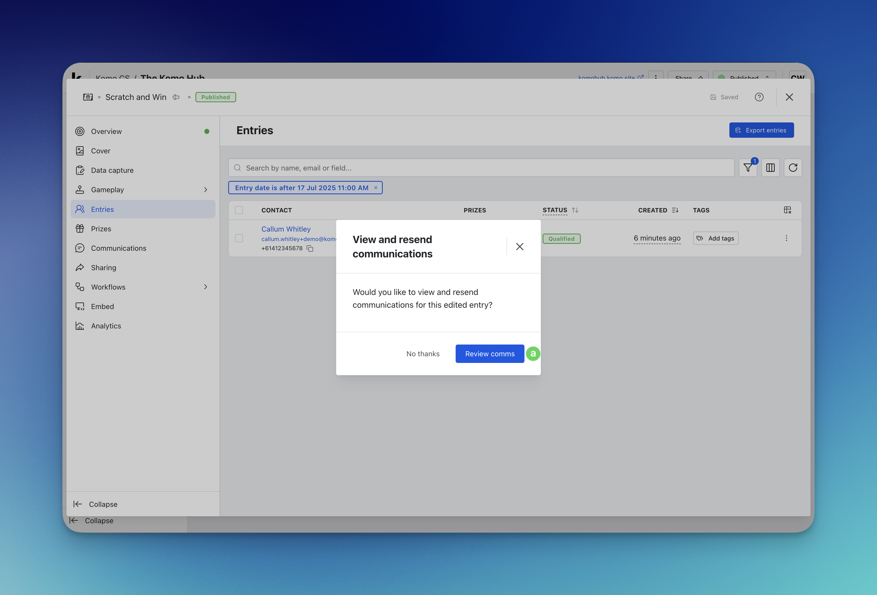
Task: Close the resend communications dialog
Action: click(x=519, y=247)
